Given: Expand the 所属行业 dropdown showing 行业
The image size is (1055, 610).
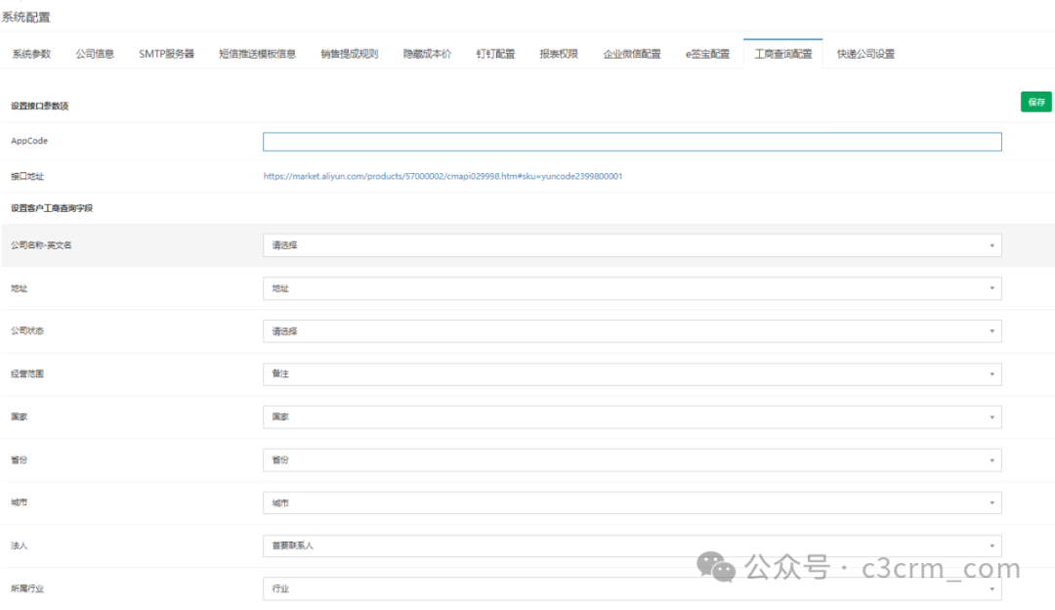Looking at the screenshot, I should click(632, 588).
